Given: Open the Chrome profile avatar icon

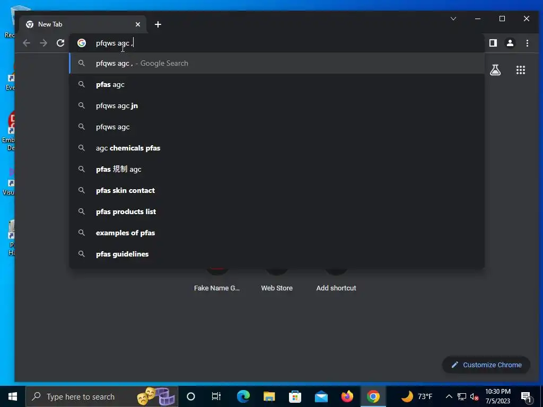Looking at the screenshot, I should pos(510,43).
